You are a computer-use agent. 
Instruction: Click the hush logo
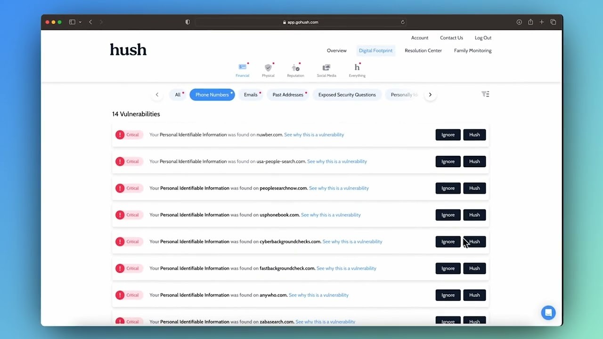tap(128, 49)
